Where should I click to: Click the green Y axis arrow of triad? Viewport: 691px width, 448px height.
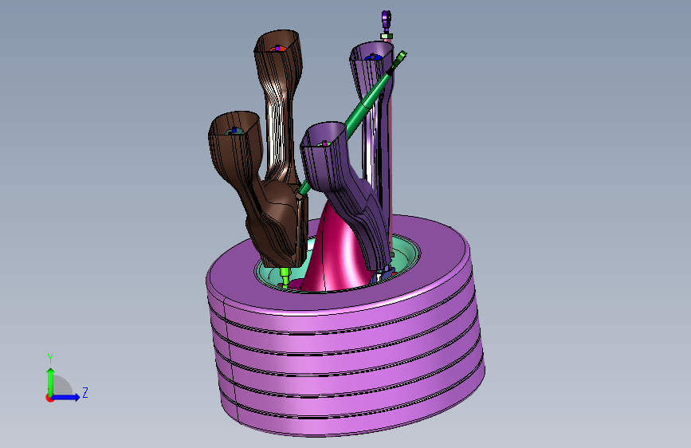[x=51, y=381]
